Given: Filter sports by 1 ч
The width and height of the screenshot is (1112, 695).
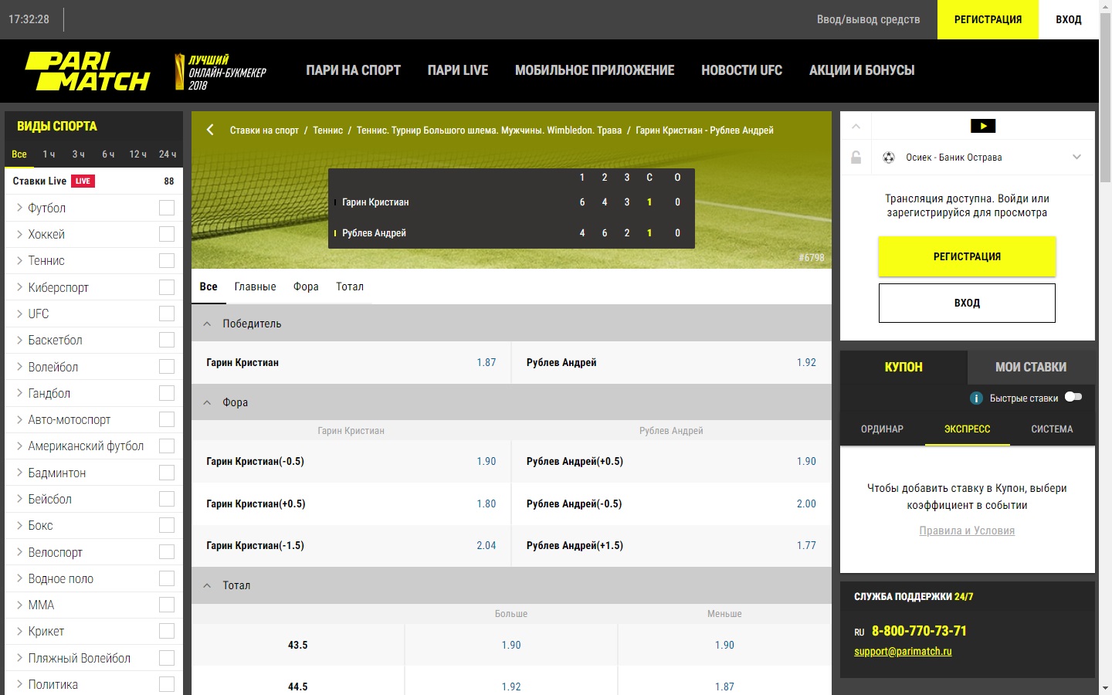Looking at the screenshot, I should point(49,154).
